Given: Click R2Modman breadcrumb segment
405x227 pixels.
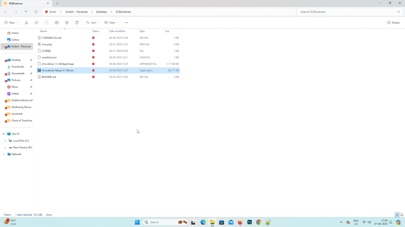Looking at the screenshot, I should pyautogui.click(x=123, y=12).
